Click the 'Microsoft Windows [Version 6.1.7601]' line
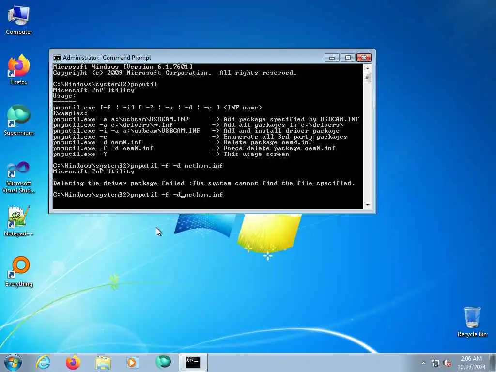Screen dimensions: 496x372 (123, 67)
